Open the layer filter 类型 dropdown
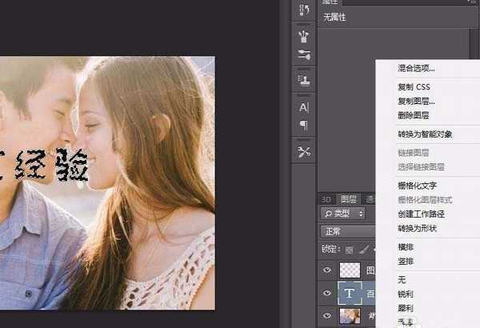The width and height of the screenshot is (480, 328). [x=343, y=214]
